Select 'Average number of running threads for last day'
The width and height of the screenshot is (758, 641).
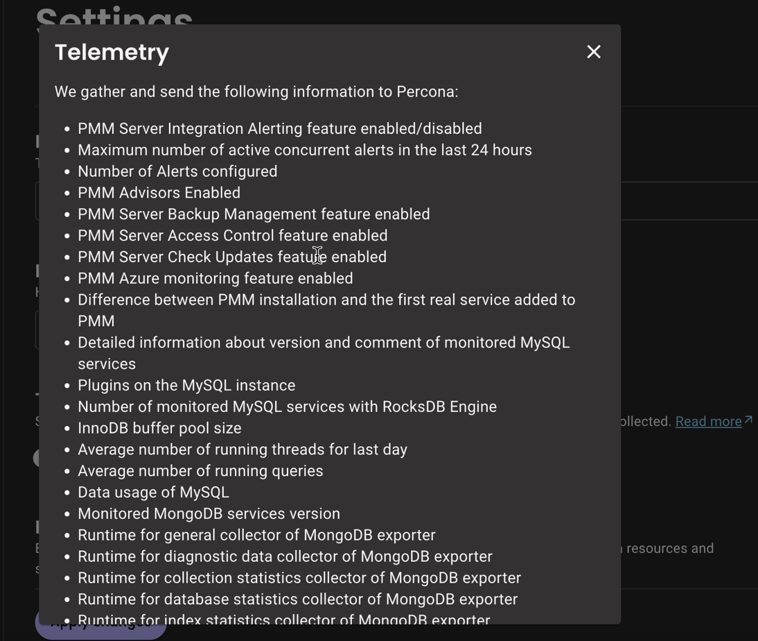tap(243, 450)
